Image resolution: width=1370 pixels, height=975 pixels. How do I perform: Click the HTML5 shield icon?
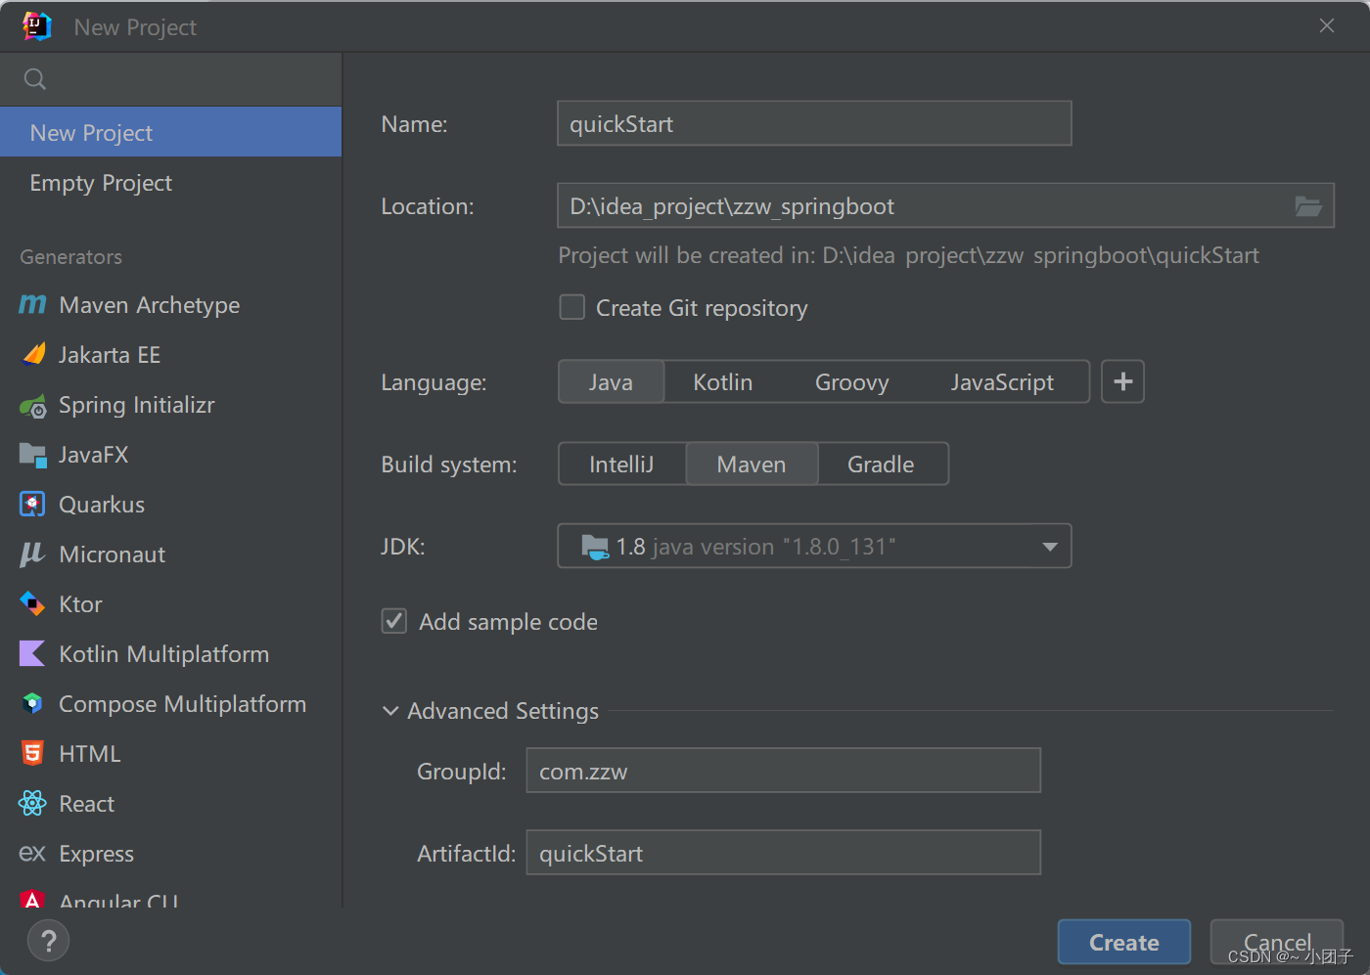32,753
